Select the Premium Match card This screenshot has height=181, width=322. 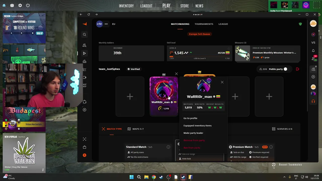(x=251, y=153)
